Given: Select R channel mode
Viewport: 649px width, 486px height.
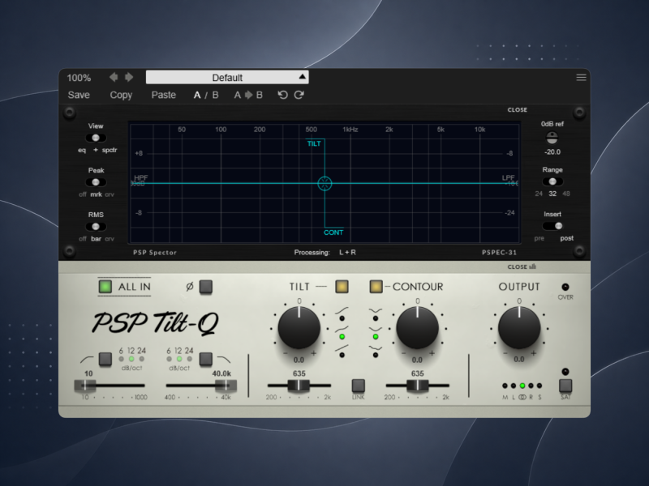Looking at the screenshot, I should coord(531,386).
